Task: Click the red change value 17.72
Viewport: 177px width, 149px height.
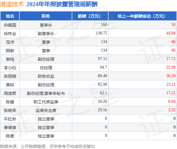Action: pyautogui.click(x=171, y=59)
